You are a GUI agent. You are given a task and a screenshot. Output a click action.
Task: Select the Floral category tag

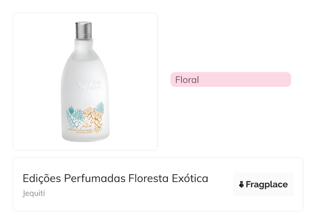(231, 80)
